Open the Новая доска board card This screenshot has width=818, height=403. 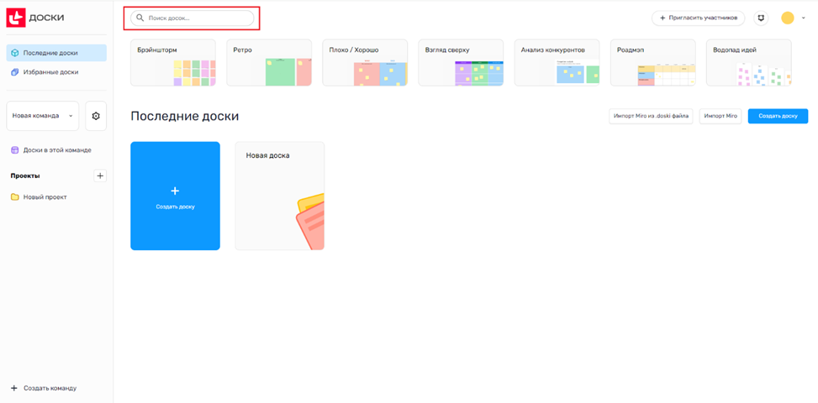click(280, 196)
